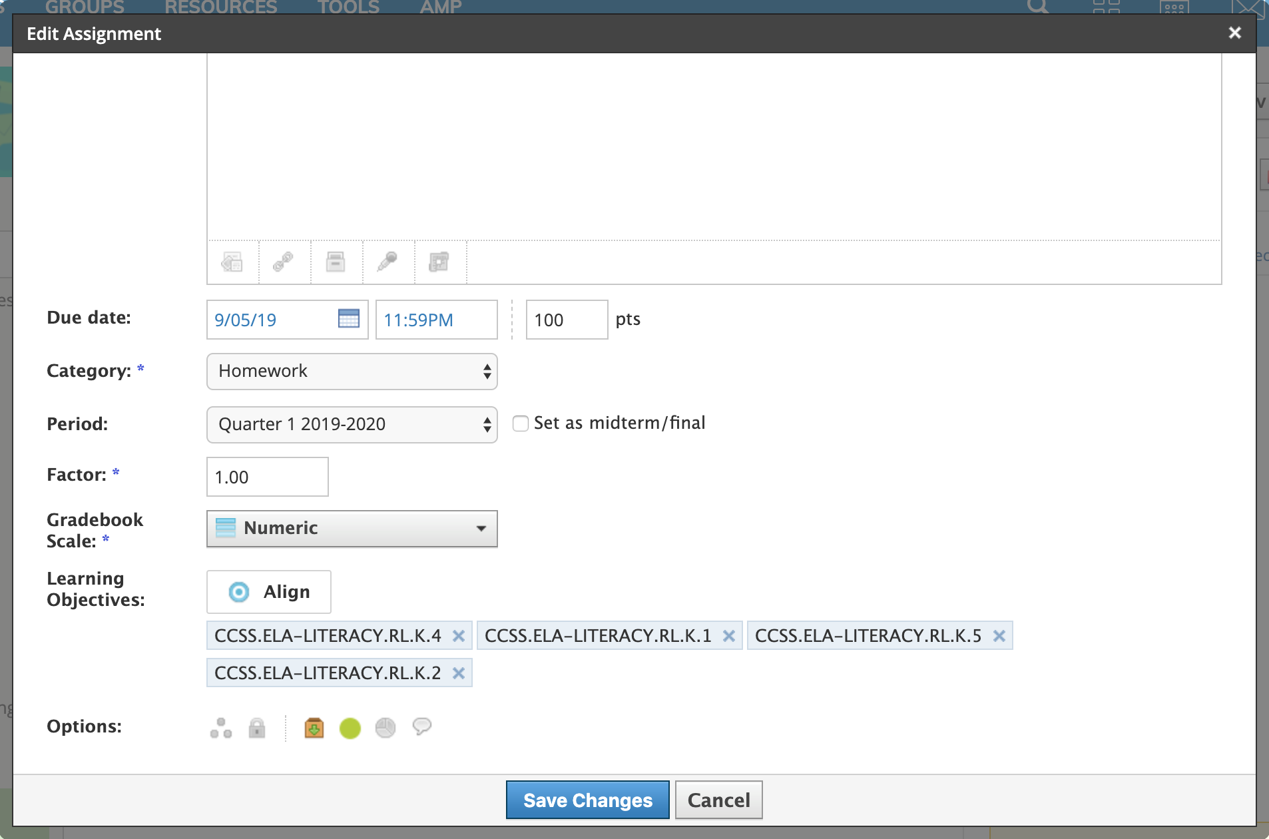
Task: Cancel editing the assignment
Action: [718, 800]
